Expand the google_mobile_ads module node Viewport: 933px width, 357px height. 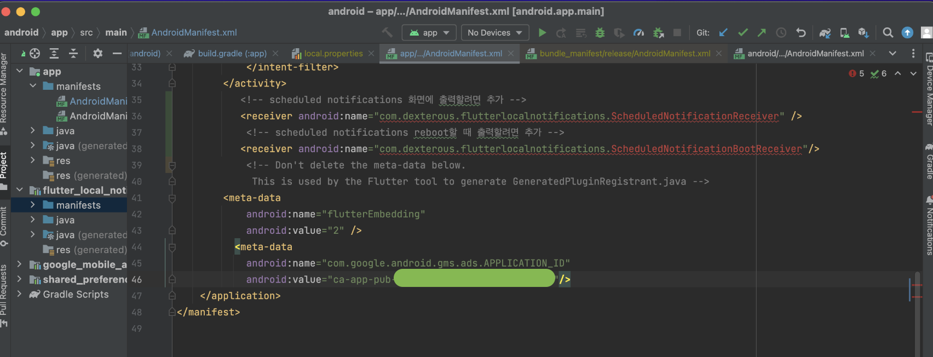point(20,264)
